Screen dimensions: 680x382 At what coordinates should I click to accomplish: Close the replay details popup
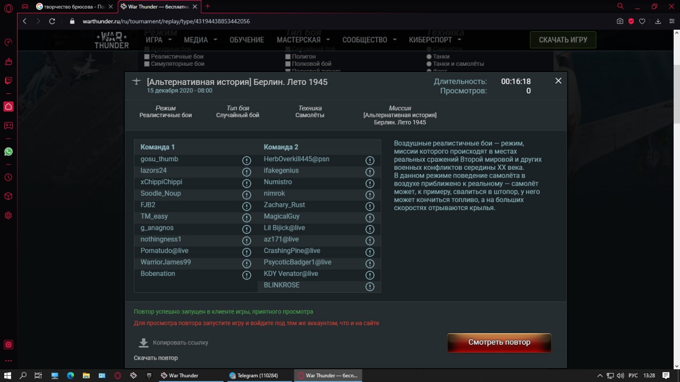tap(558, 81)
